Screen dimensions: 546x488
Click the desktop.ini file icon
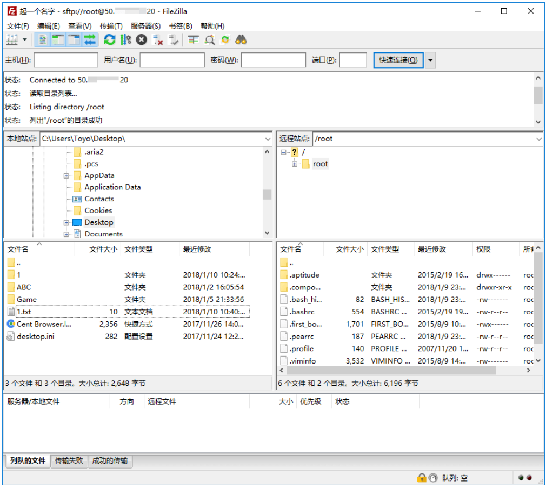[11, 337]
